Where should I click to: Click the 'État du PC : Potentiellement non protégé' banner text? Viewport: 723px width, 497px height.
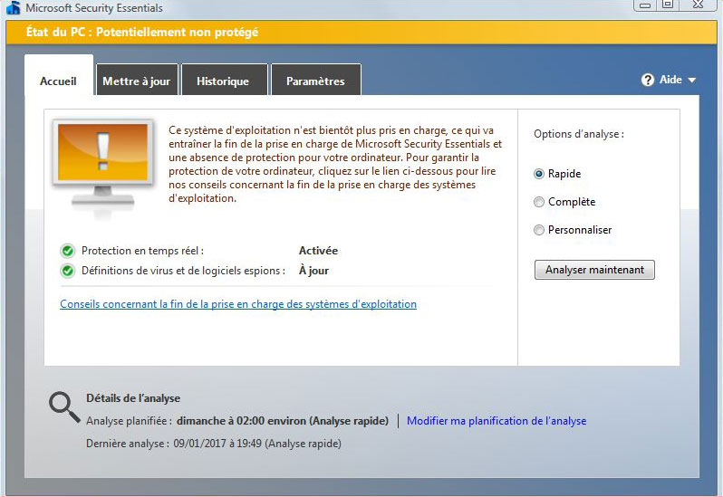(x=142, y=32)
